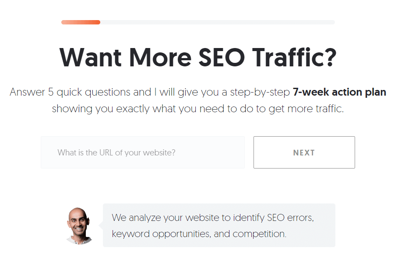Image resolution: width=405 pixels, height=272 pixels.
Task: Click the "step-by-step" phrase in subtitle
Action: point(260,92)
